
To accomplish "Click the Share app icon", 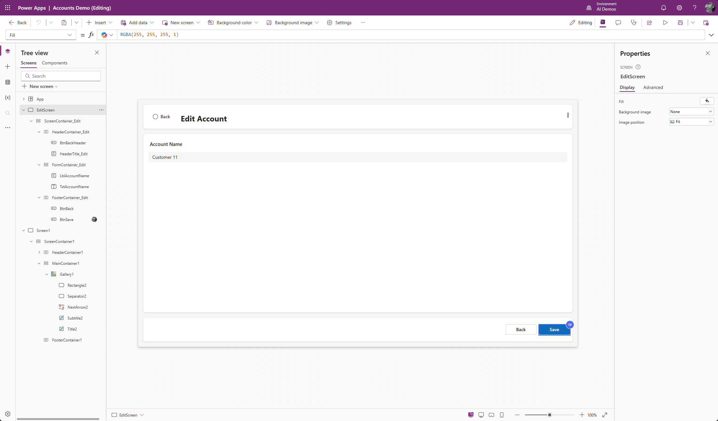I will [x=649, y=23].
